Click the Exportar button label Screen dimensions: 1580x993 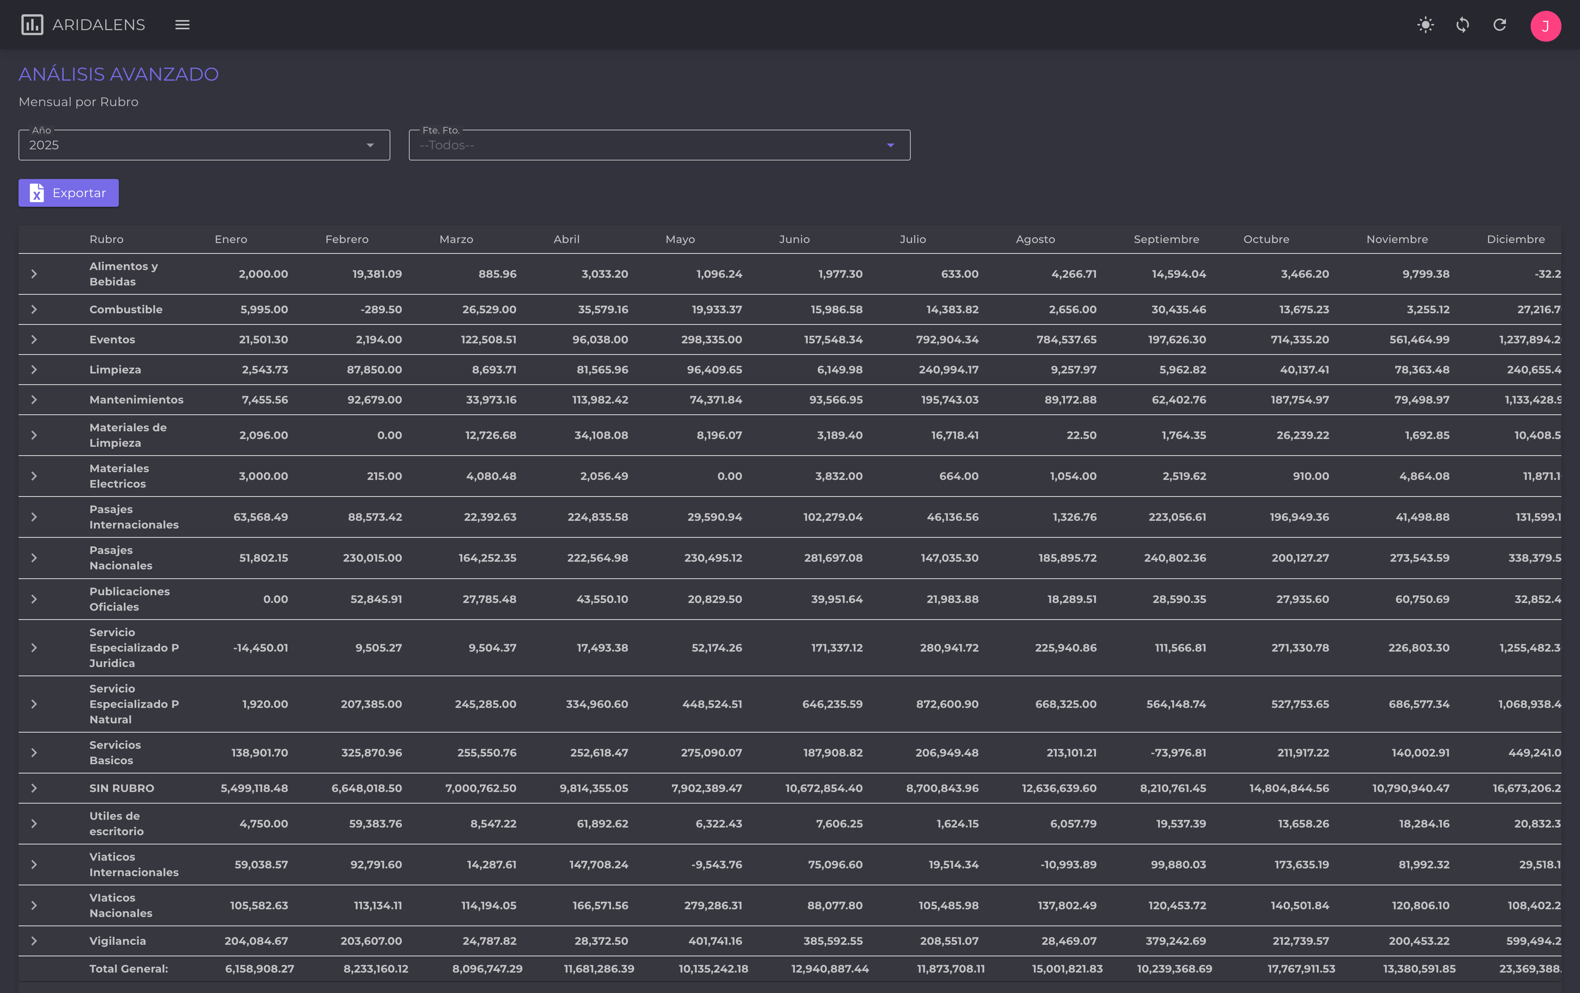[79, 193]
